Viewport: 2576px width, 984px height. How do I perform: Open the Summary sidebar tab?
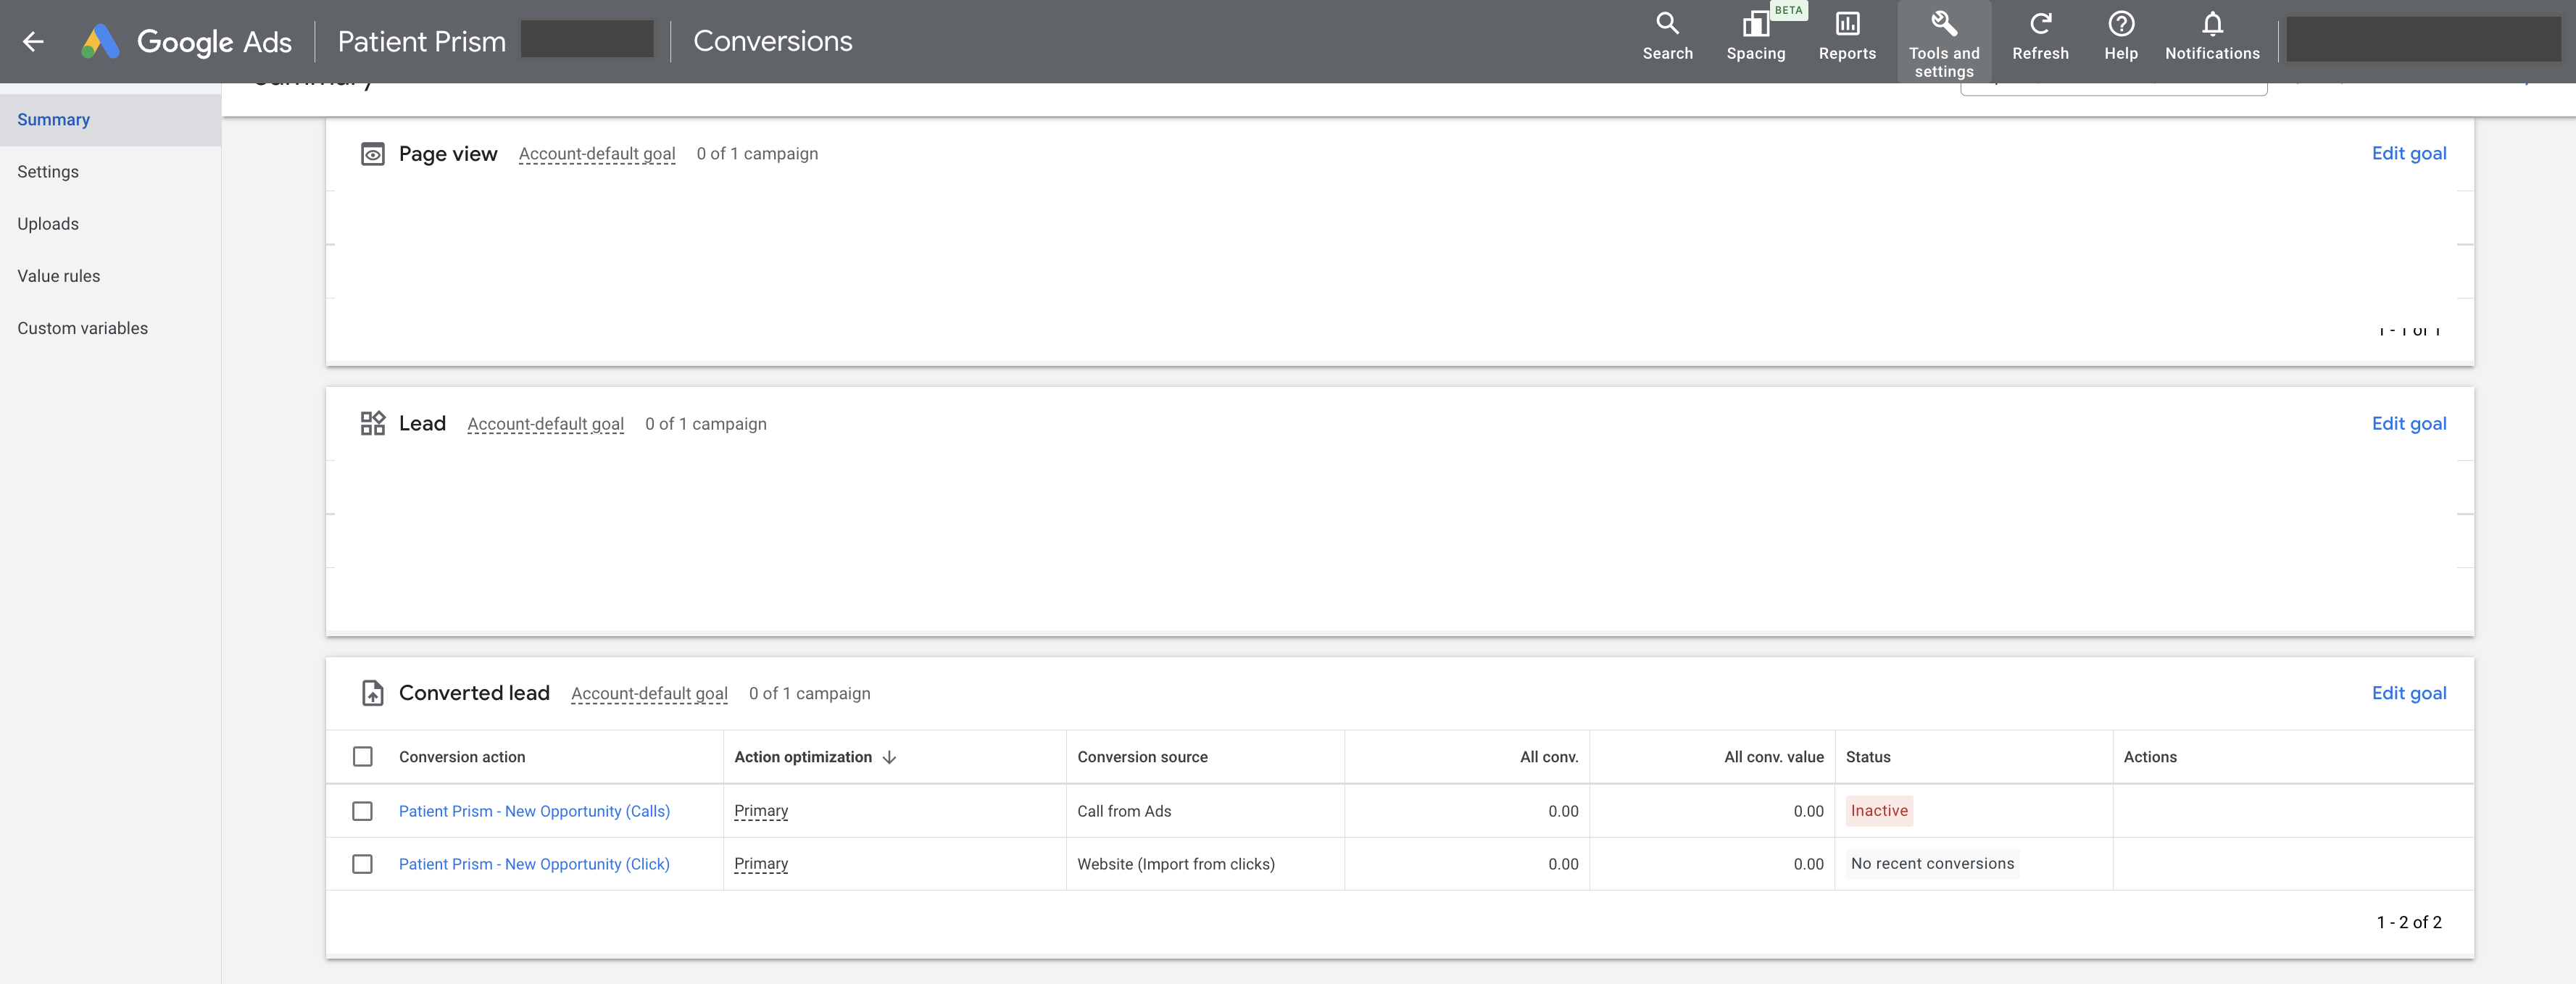[110, 120]
